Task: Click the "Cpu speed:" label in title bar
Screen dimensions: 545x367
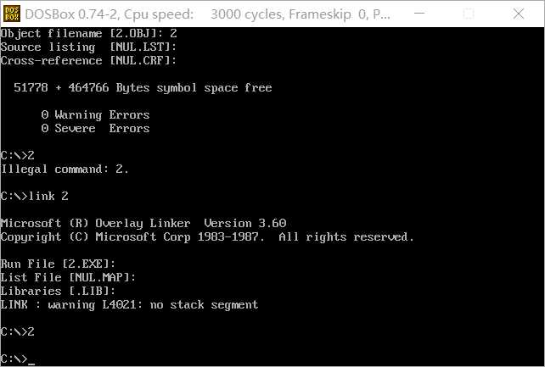Action: [158, 14]
